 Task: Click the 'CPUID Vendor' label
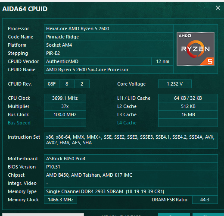tap(23, 61)
